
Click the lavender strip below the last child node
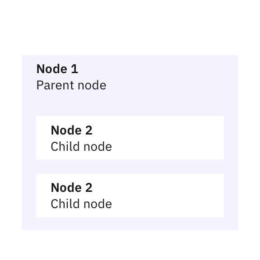(x=130, y=223)
